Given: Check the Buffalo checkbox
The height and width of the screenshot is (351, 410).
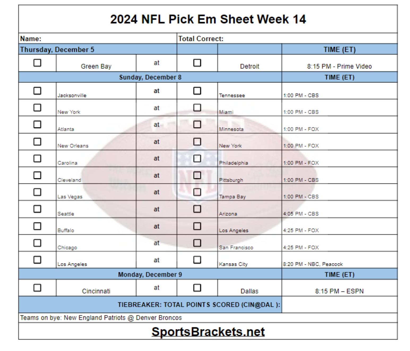Looking at the screenshot, I should (37, 226).
